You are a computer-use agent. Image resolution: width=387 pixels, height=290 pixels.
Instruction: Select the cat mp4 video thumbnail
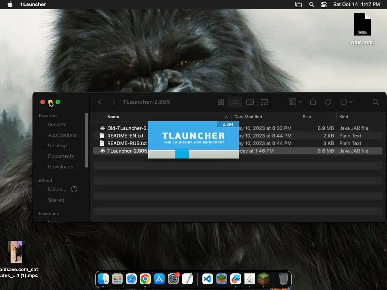(16, 252)
